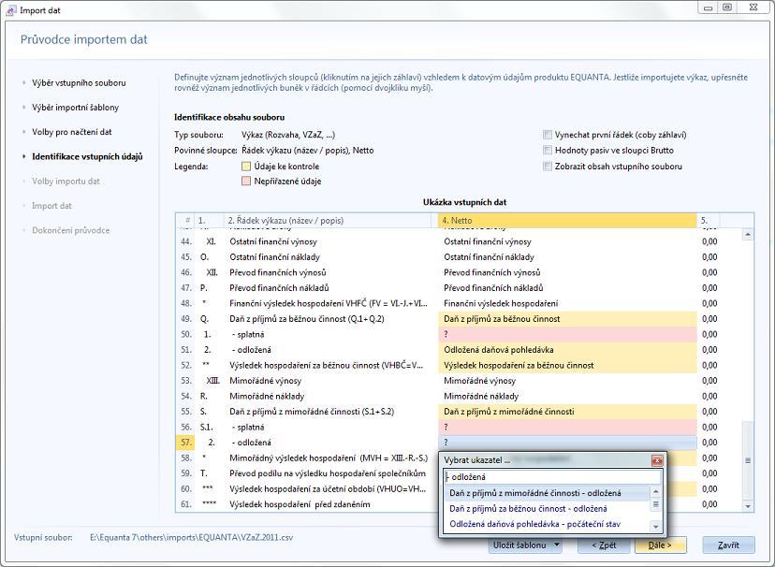Select row 54 Mimořádné náklady description
775x567 pixels.
click(x=267, y=396)
